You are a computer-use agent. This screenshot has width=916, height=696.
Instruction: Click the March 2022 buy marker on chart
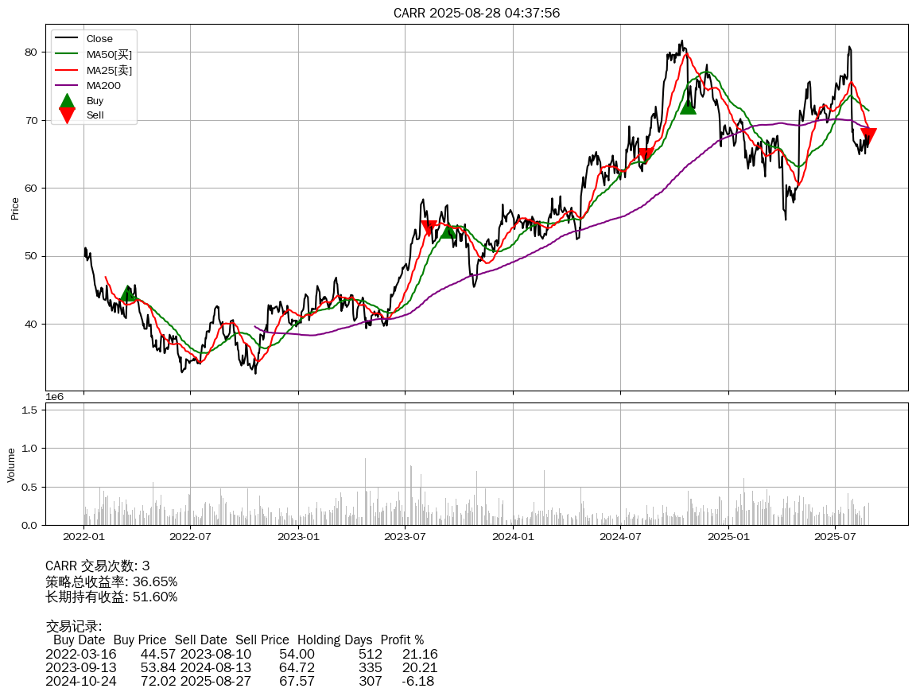tap(127, 294)
